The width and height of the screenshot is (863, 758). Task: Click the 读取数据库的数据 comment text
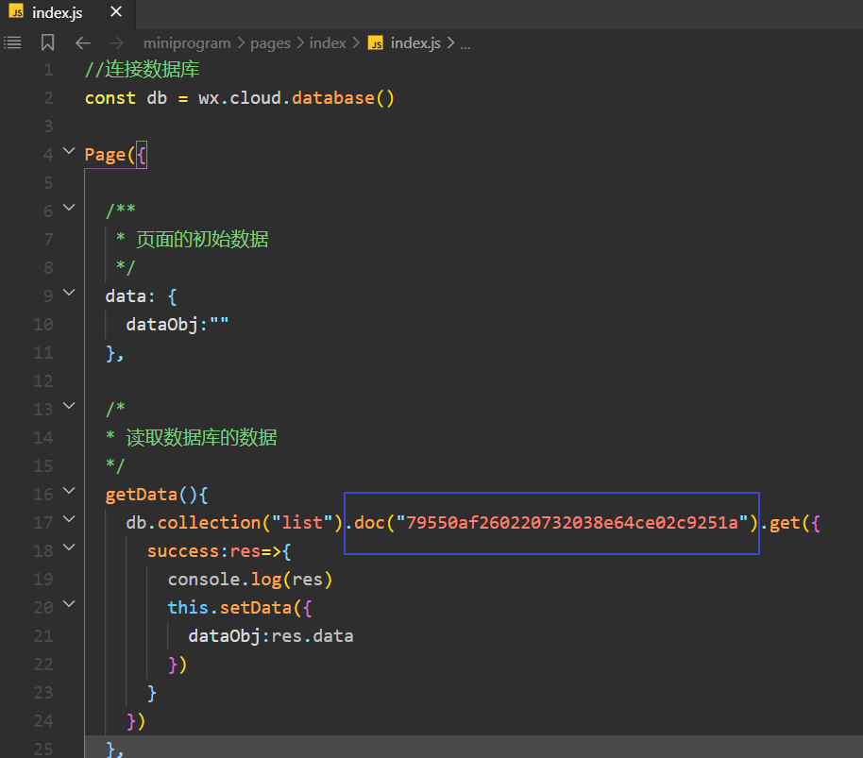[x=201, y=438]
